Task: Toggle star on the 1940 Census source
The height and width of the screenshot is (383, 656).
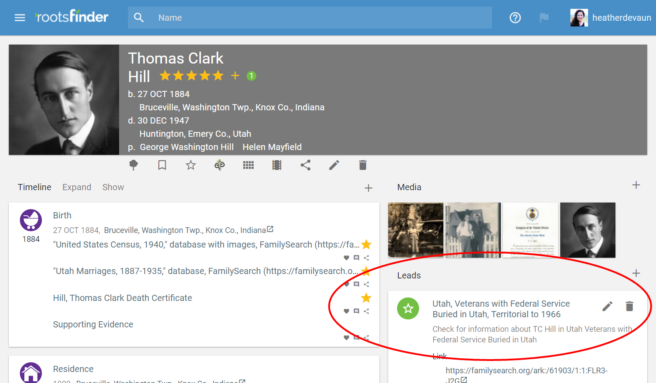Action: 366,244
